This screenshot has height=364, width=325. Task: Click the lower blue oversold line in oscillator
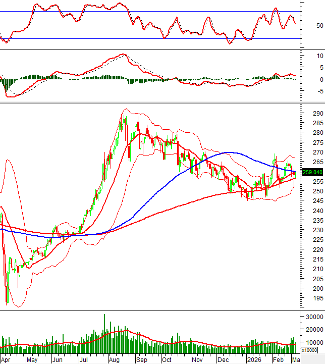tap(151, 38)
